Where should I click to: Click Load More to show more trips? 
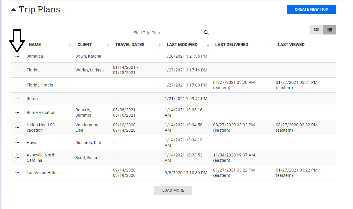pyautogui.click(x=173, y=190)
